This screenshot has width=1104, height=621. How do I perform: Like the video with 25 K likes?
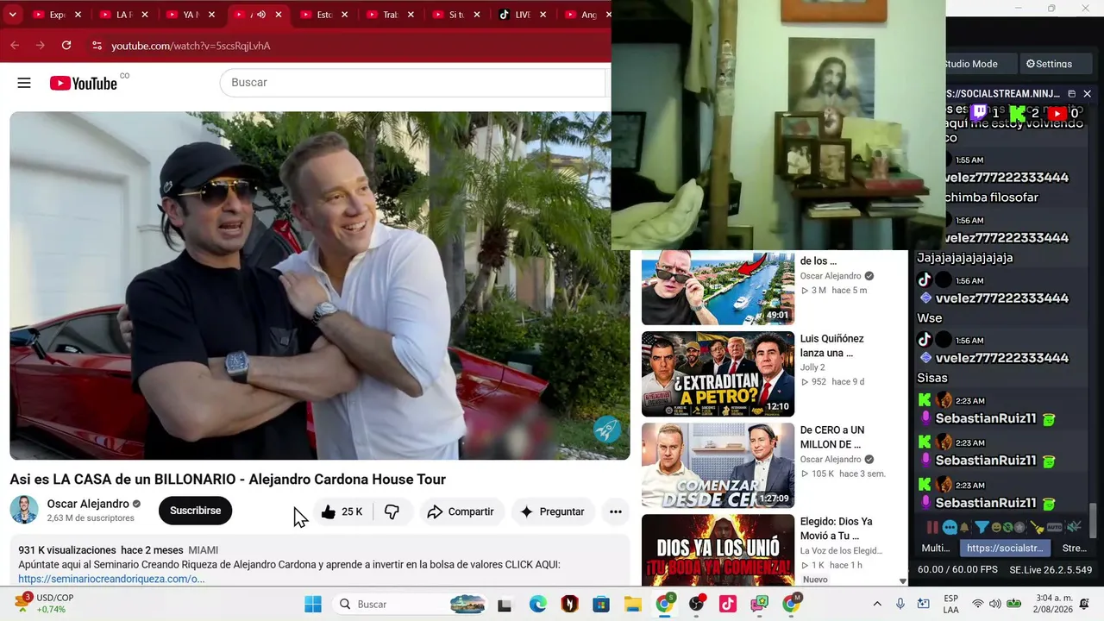(342, 511)
